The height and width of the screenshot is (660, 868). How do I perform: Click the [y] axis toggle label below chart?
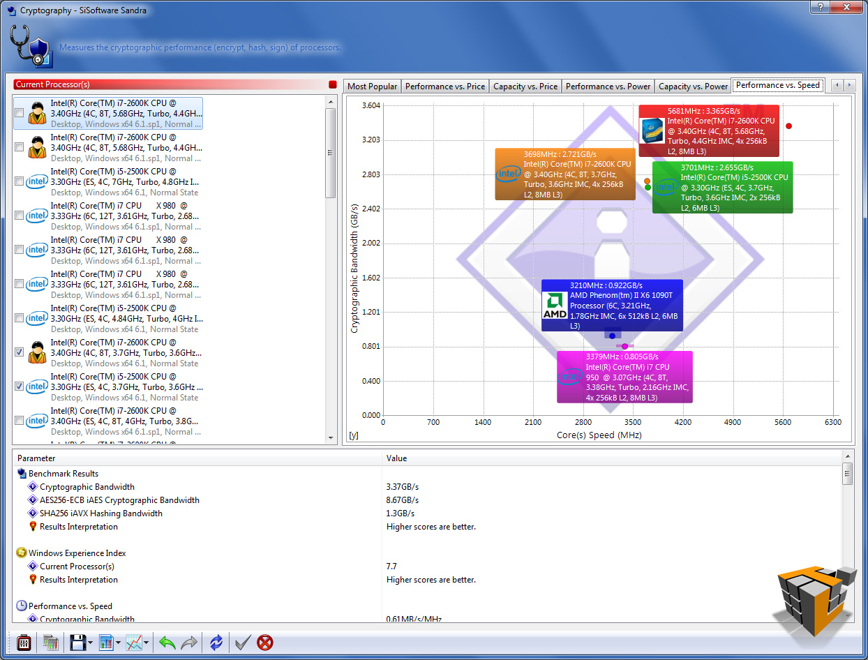[x=354, y=435]
